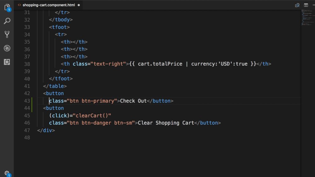The width and height of the screenshot is (315, 177).
Task: Click "Check Out" text on line 43
Action: click(x=133, y=101)
